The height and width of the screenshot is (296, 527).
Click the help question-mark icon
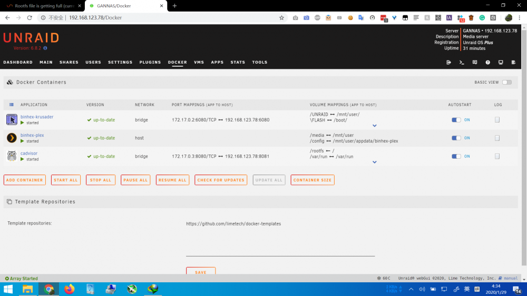(487, 63)
